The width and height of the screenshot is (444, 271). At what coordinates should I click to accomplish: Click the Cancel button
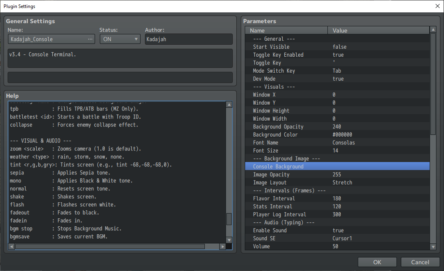click(x=420, y=262)
